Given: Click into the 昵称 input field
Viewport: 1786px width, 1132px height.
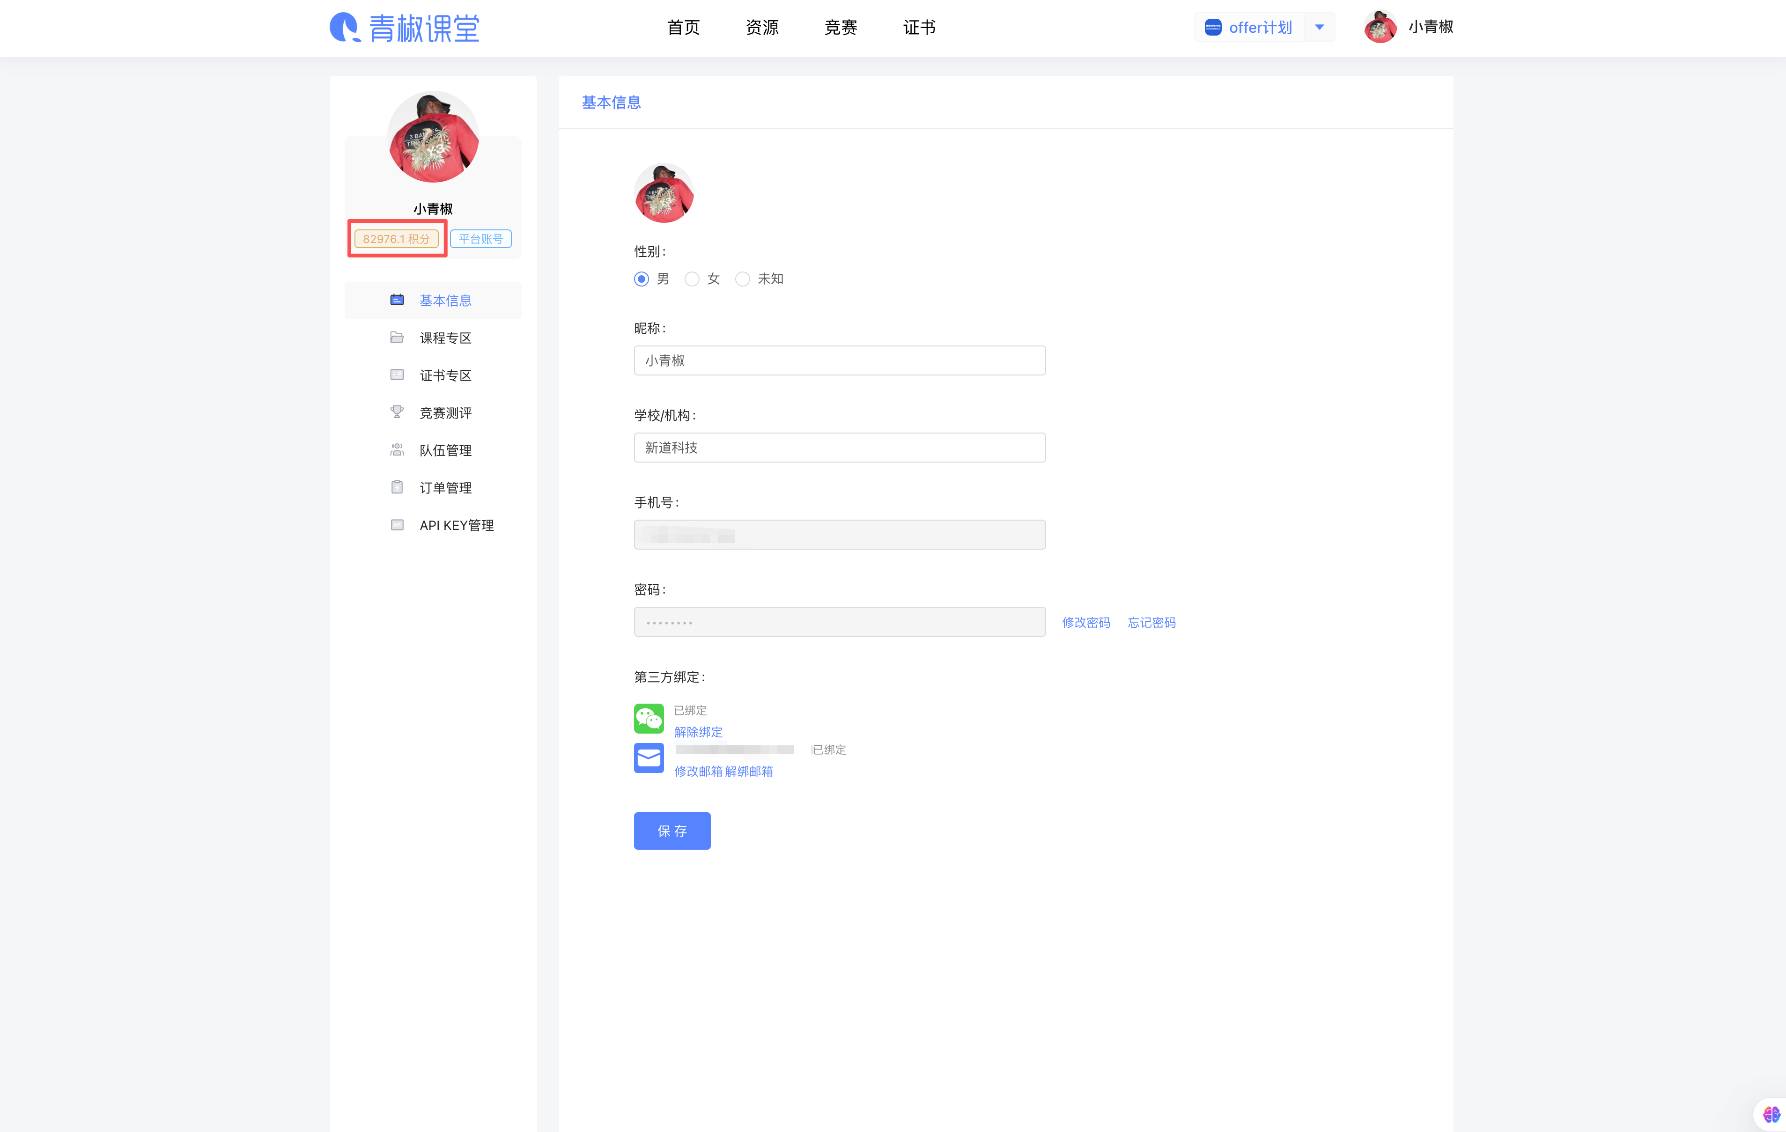Looking at the screenshot, I should pos(839,360).
